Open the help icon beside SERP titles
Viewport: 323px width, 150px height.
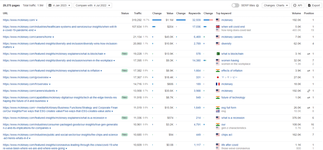(257, 6)
